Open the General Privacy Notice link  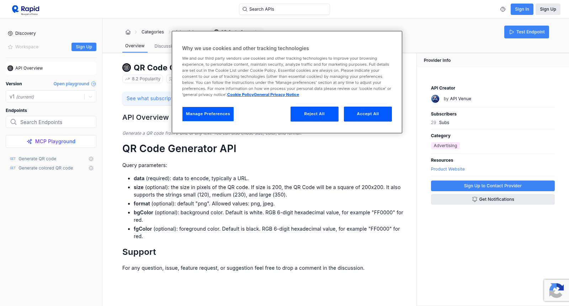276,95
